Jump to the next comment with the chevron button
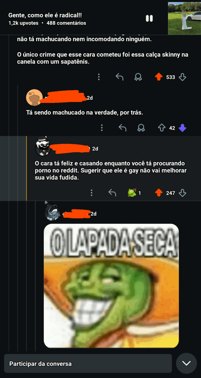This screenshot has width=201, height=378. [186, 363]
